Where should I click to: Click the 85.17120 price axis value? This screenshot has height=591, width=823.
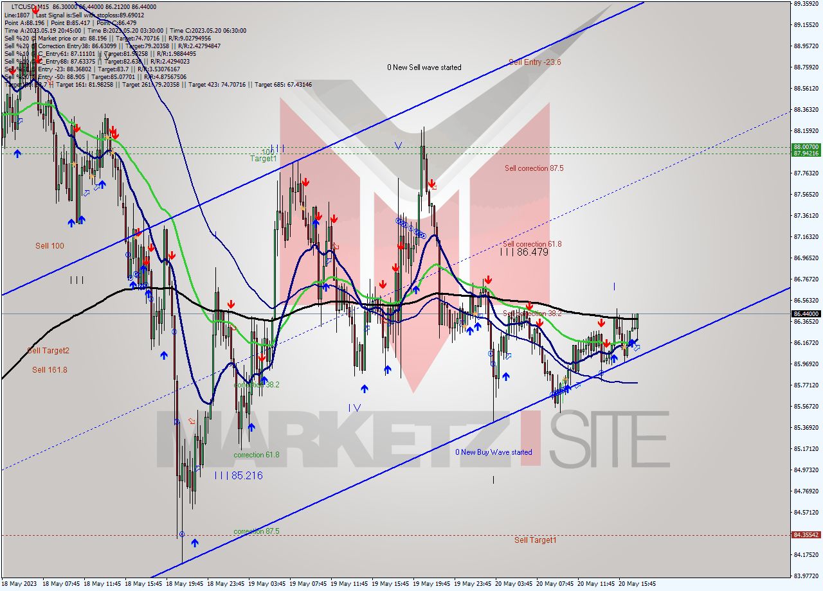[x=806, y=449]
